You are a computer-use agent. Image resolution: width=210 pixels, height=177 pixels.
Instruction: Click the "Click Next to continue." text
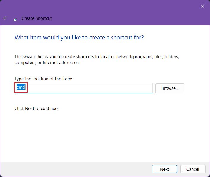[36, 108]
